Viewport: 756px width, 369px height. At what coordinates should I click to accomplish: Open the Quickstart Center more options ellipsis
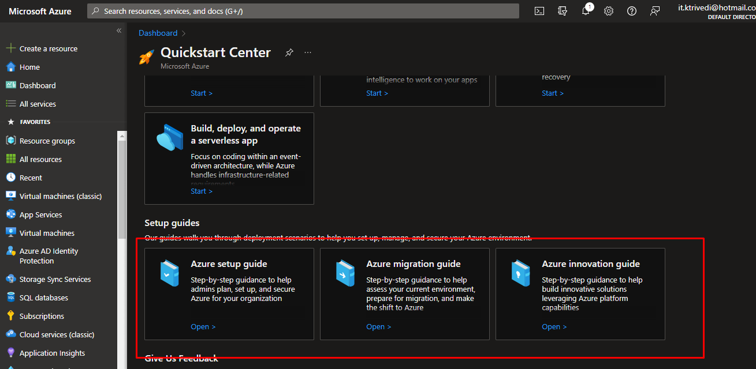tap(308, 52)
